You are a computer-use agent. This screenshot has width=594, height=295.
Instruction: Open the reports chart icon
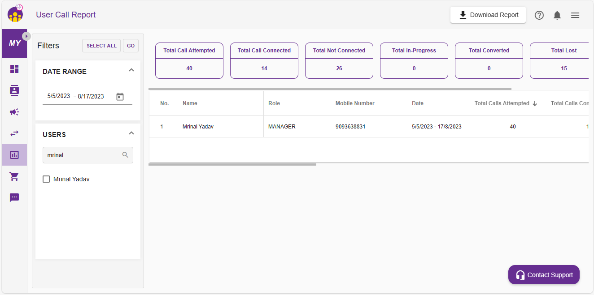tap(14, 155)
